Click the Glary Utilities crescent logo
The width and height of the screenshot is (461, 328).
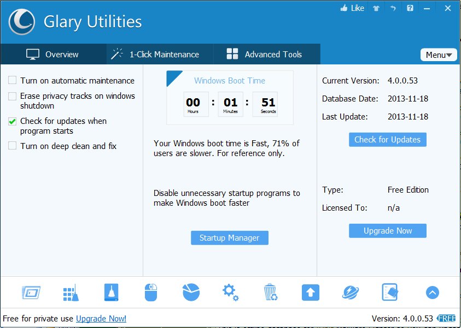[x=22, y=22]
